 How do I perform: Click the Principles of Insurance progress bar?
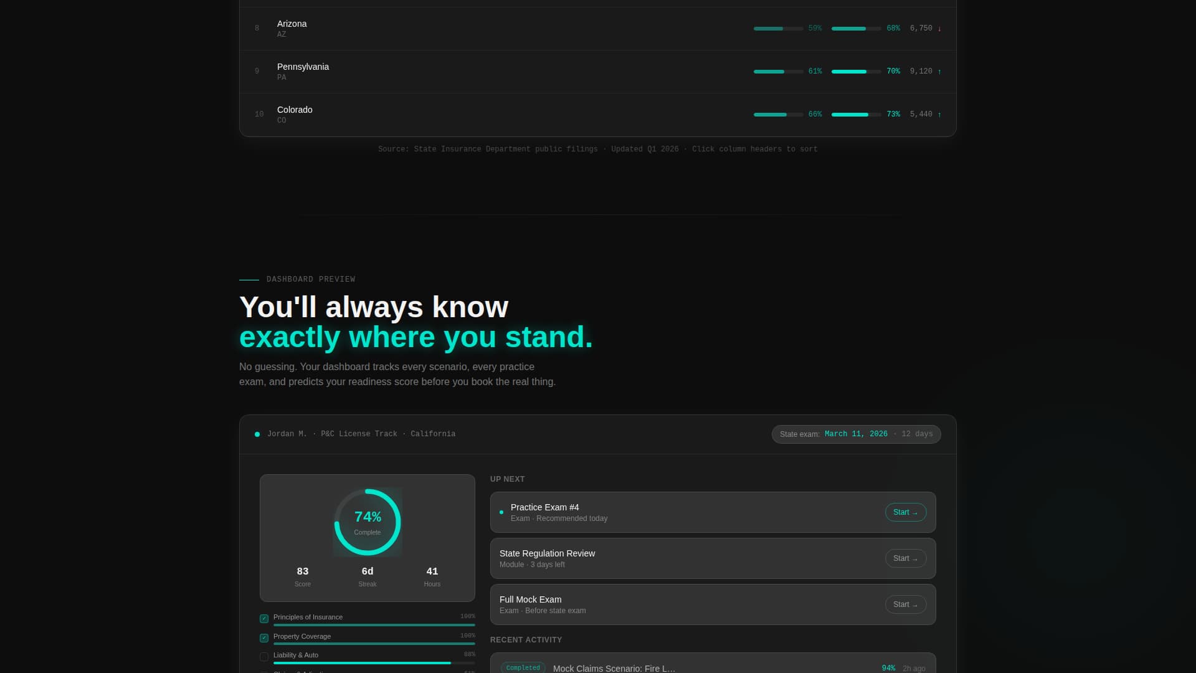[x=374, y=625]
